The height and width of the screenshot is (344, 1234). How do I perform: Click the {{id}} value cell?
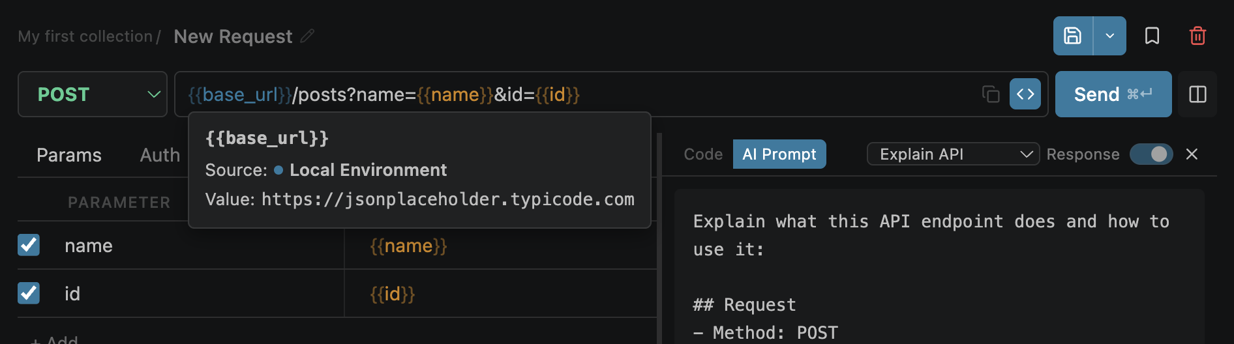500,294
